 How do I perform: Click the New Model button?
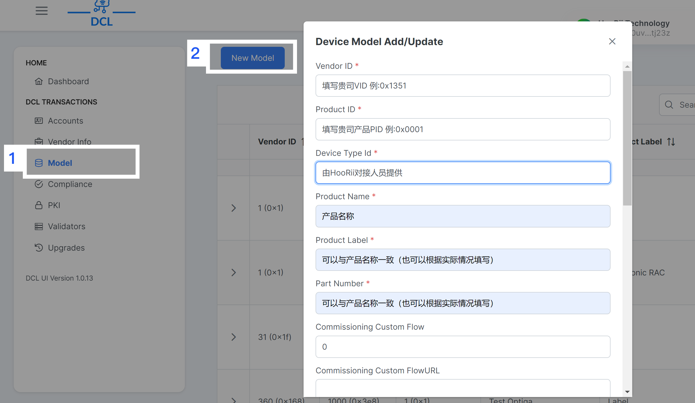click(252, 58)
